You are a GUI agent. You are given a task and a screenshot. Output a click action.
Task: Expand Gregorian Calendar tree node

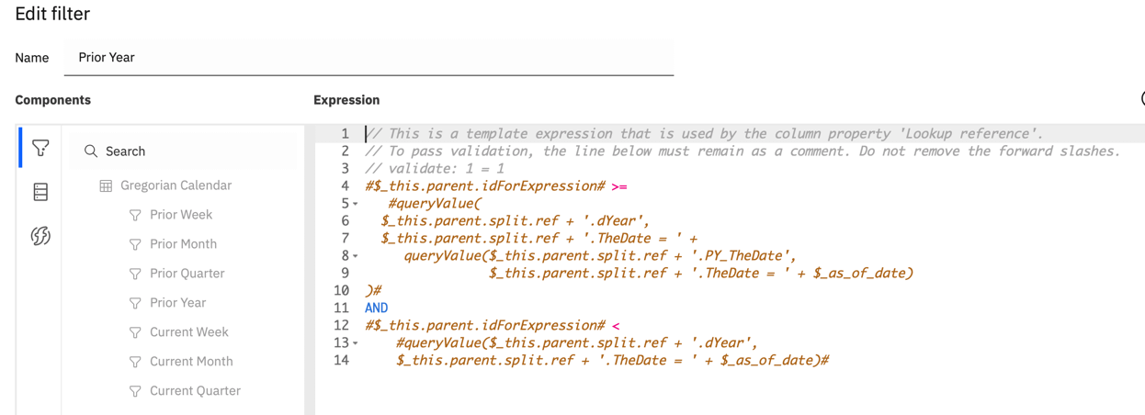[176, 185]
